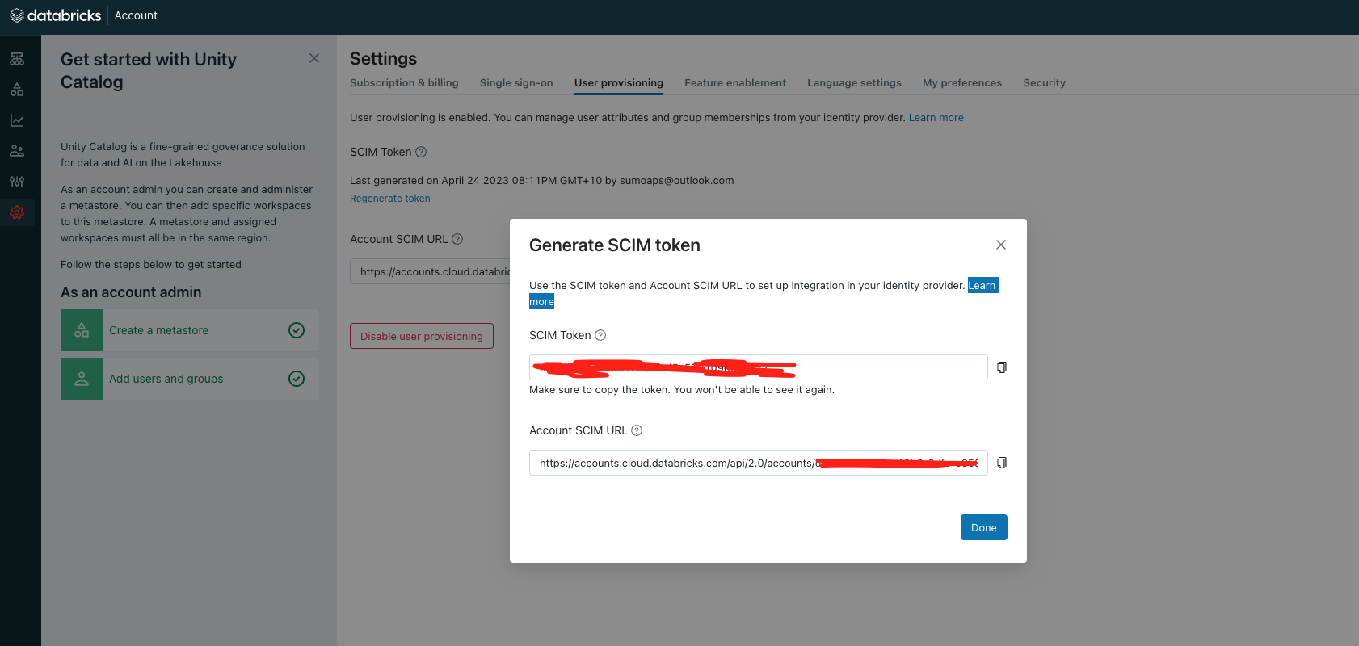Open the Usage chart sidebar icon

pyautogui.click(x=17, y=120)
